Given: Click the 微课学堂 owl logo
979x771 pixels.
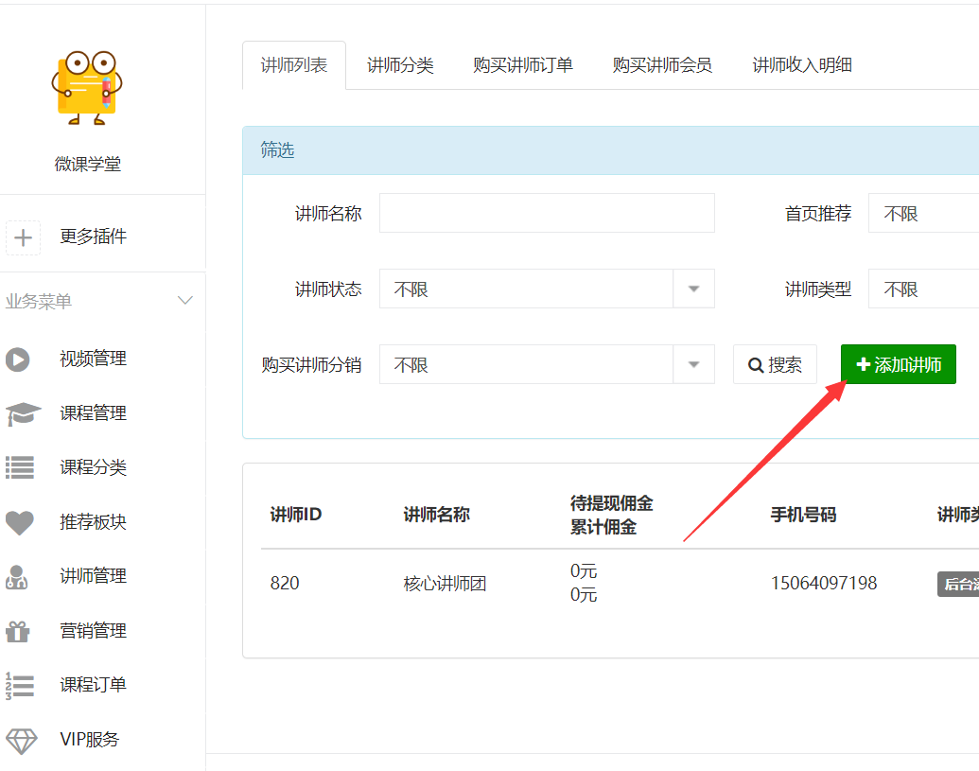Looking at the screenshot, I should pyautogui.click(x=87, y=87).
